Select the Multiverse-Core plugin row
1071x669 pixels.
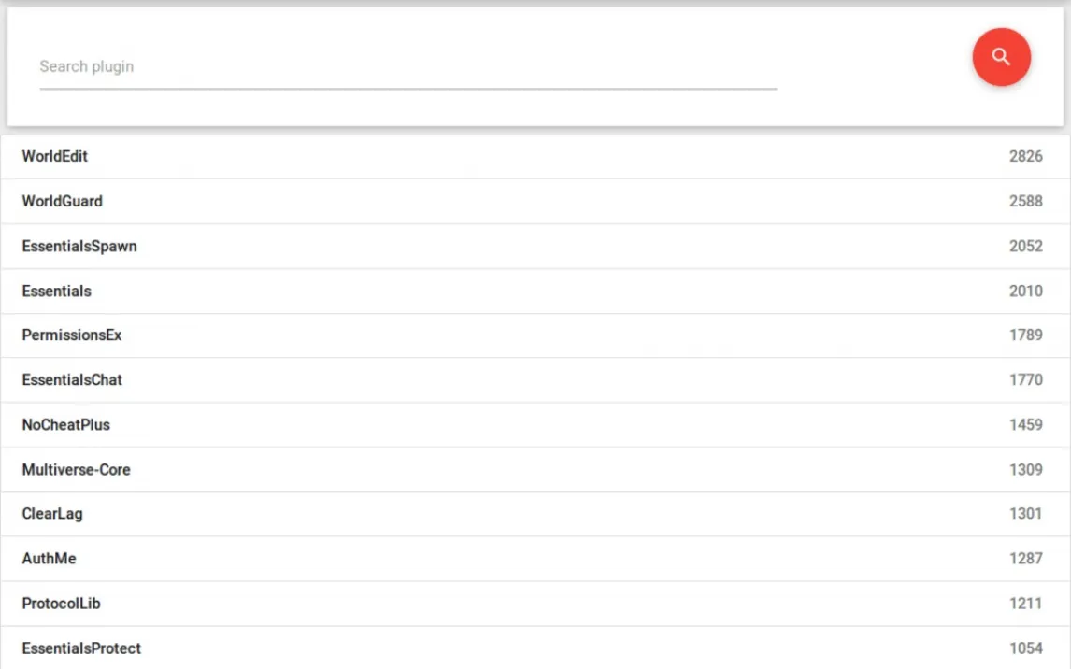[x=77, y=469]
